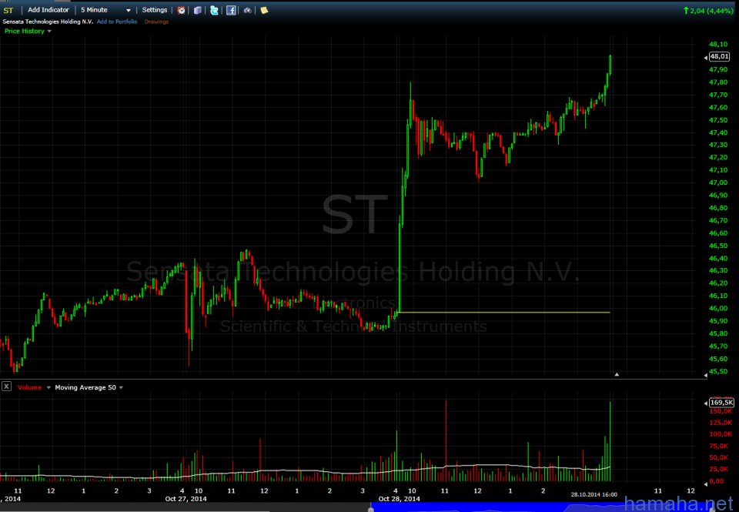Click the 169,5K volume value marker
The image size is (739, 512).
721,403
